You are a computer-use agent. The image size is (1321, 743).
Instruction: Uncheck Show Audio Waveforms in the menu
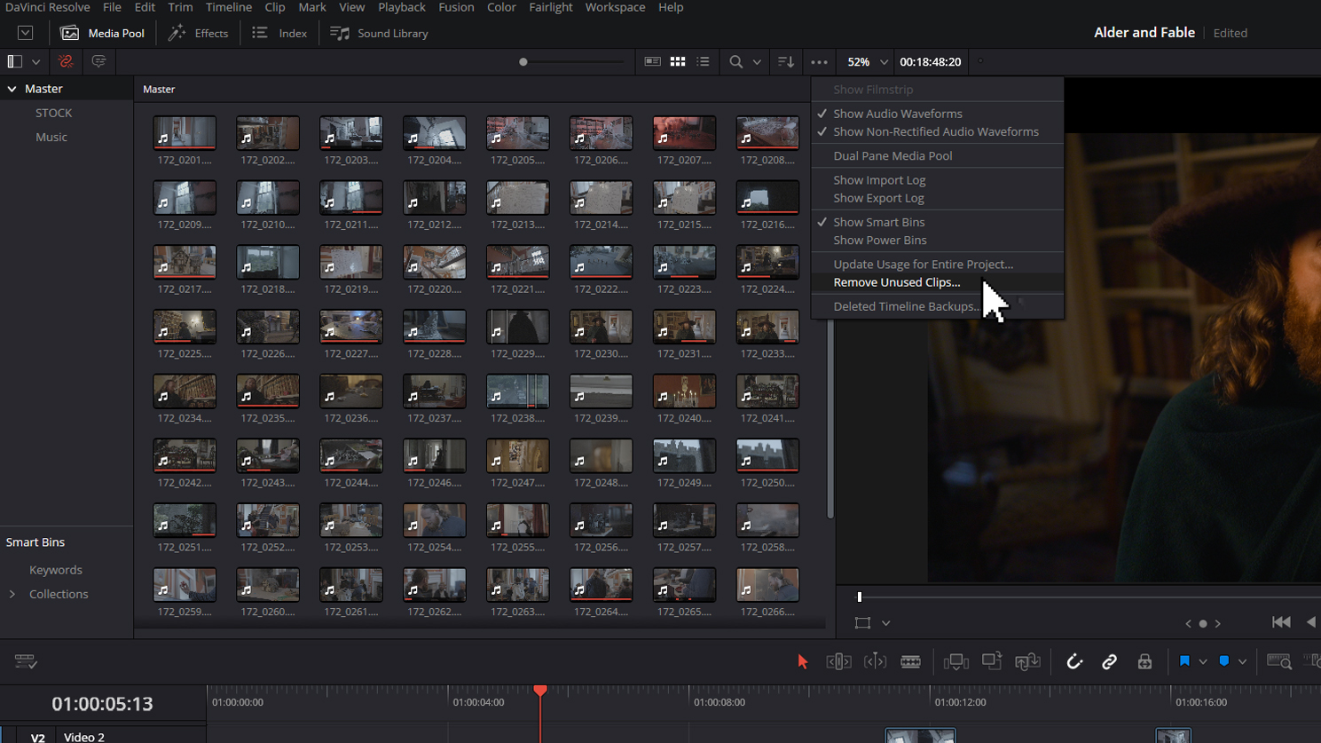[899, 114]
